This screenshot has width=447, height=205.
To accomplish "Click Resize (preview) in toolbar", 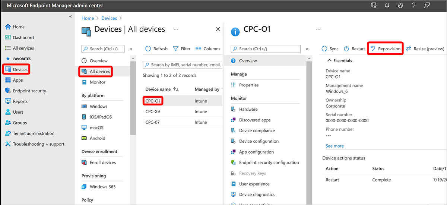I will coord(425,49).
